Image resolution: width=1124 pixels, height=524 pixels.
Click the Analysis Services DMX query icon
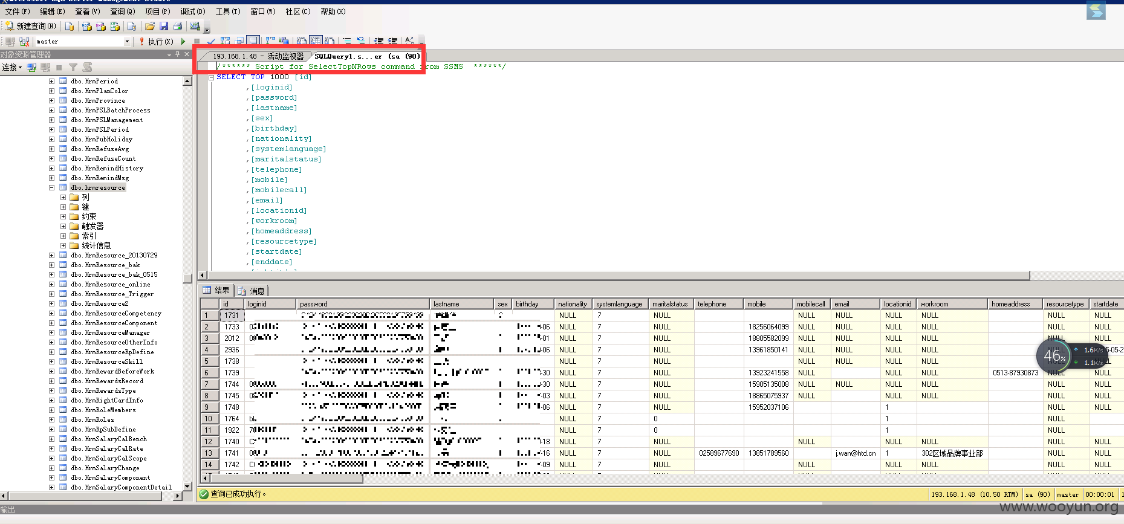pos(101,26)
